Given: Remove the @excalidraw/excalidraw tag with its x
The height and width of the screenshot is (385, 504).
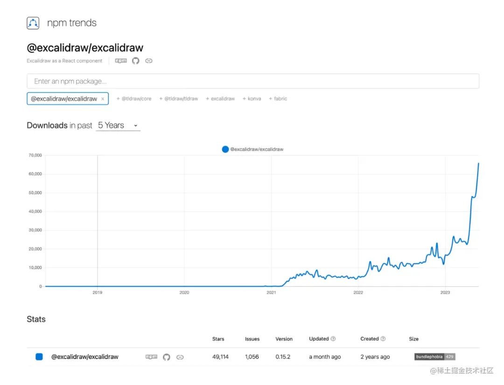Looking at the screenshot, I should [103, 99].
